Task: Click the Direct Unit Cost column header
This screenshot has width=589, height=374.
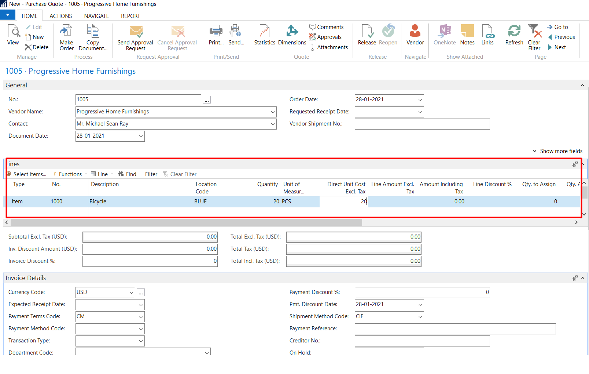Action: [x=346, y=188]
